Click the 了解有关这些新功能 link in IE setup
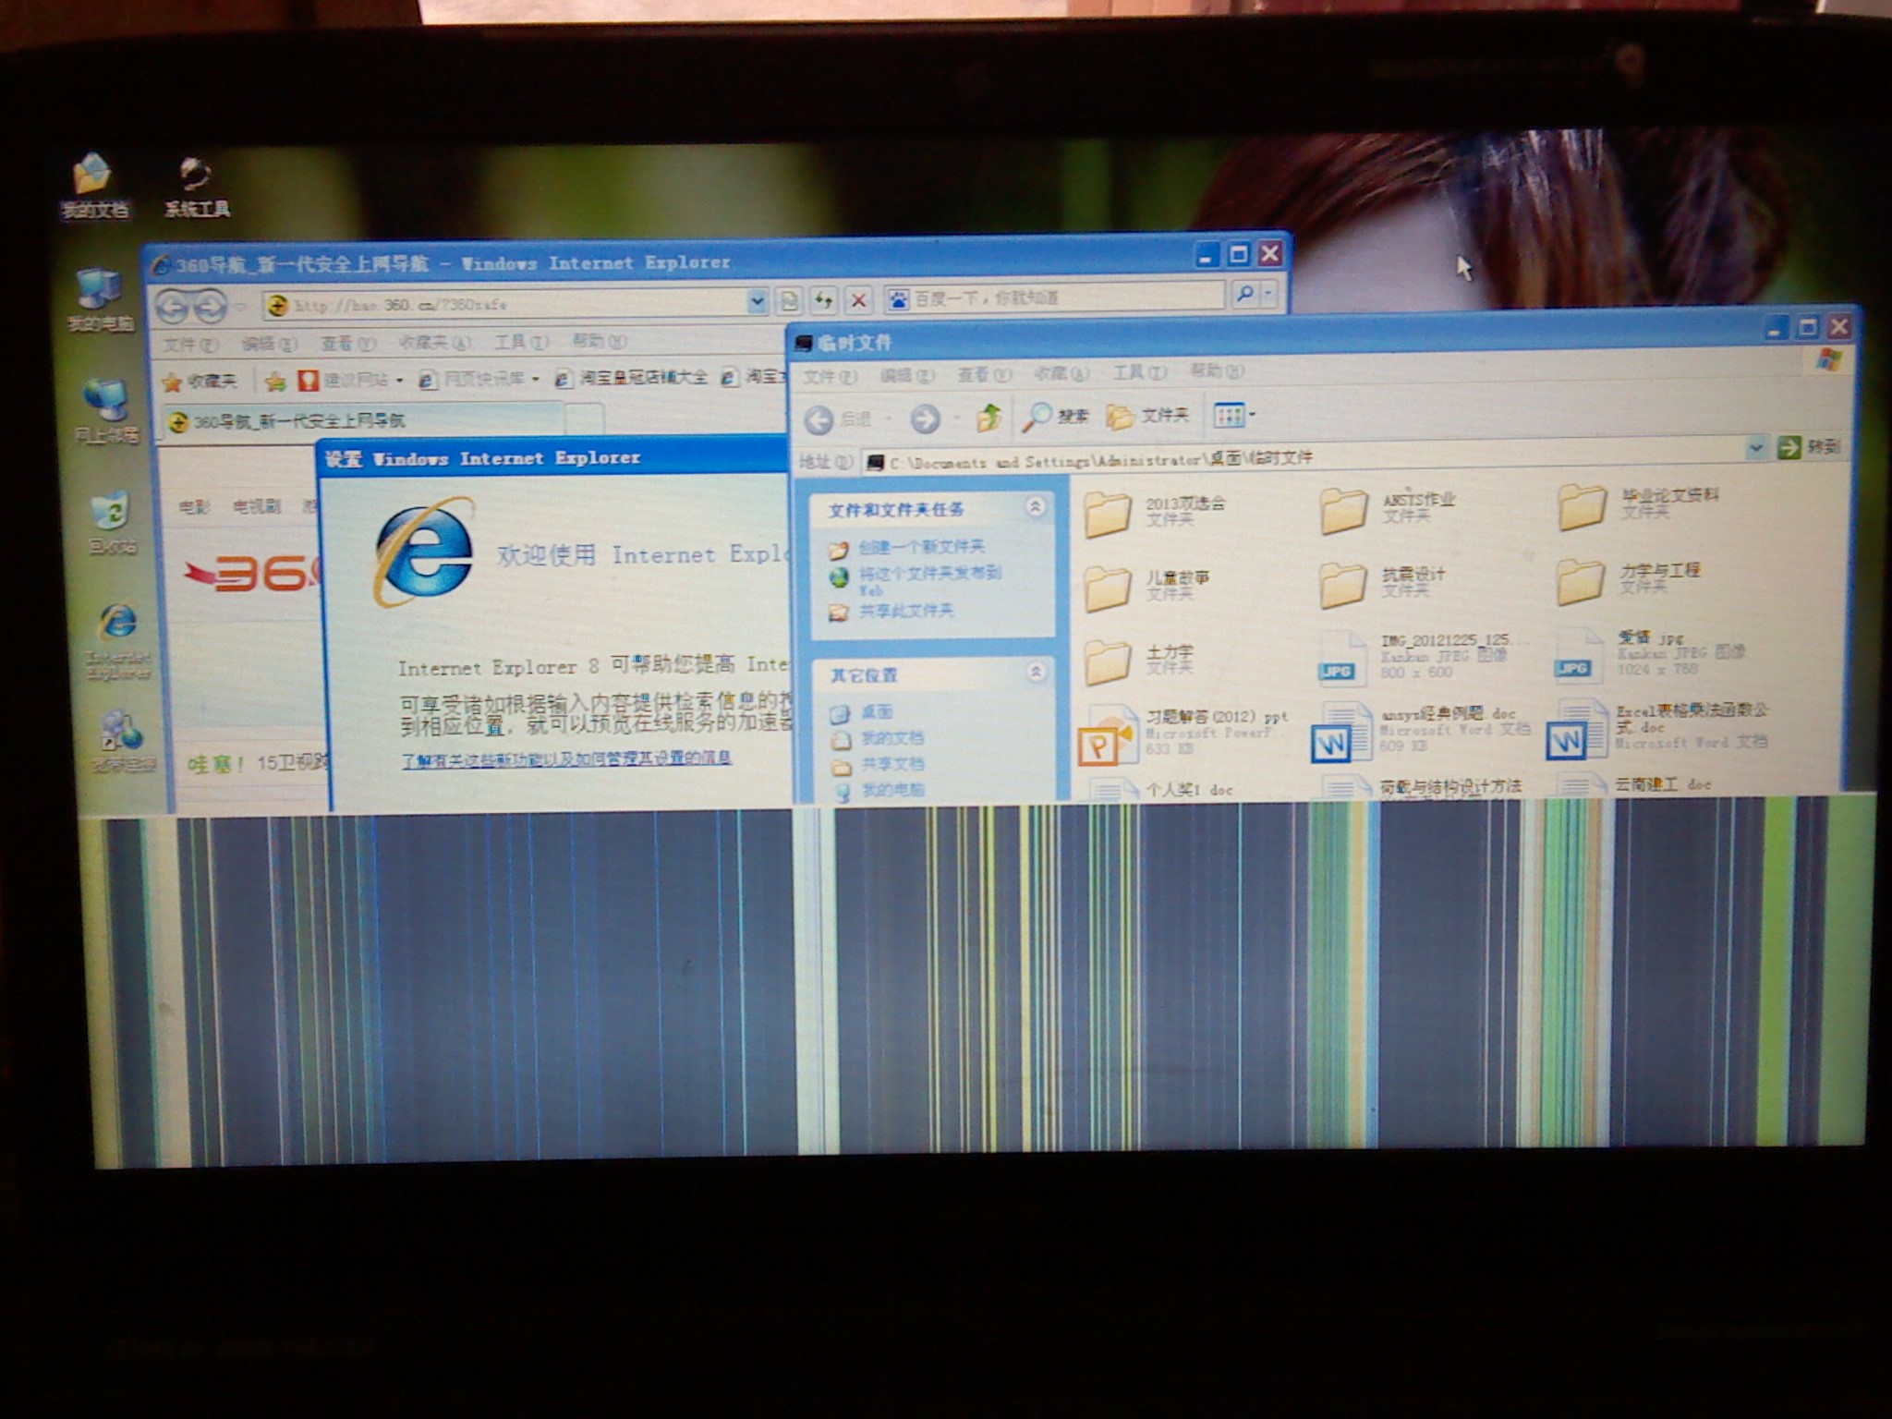This screenshot has height=1419, width=1892. click(x=566, y=759)
